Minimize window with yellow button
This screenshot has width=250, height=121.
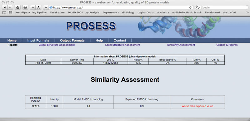7,2
